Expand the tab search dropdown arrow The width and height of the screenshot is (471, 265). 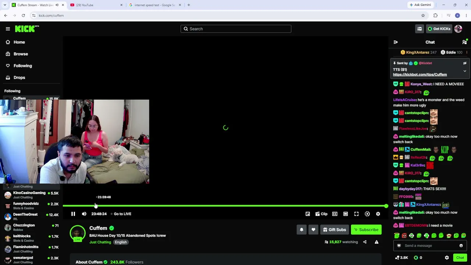[x=5, y=5]
